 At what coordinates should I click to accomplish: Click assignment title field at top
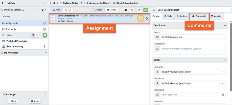pos(194,10)
